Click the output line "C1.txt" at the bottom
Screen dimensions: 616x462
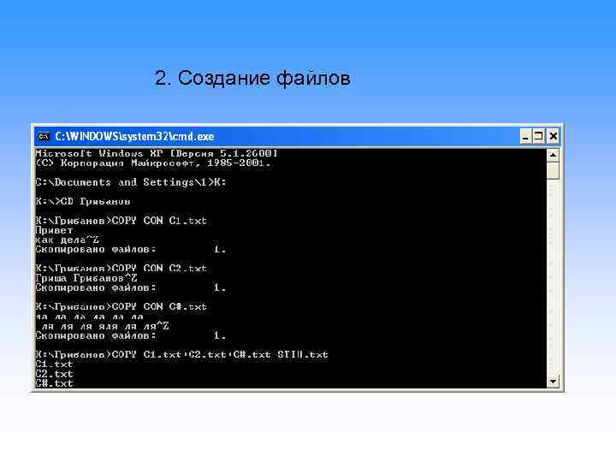[x=54, y=364]
